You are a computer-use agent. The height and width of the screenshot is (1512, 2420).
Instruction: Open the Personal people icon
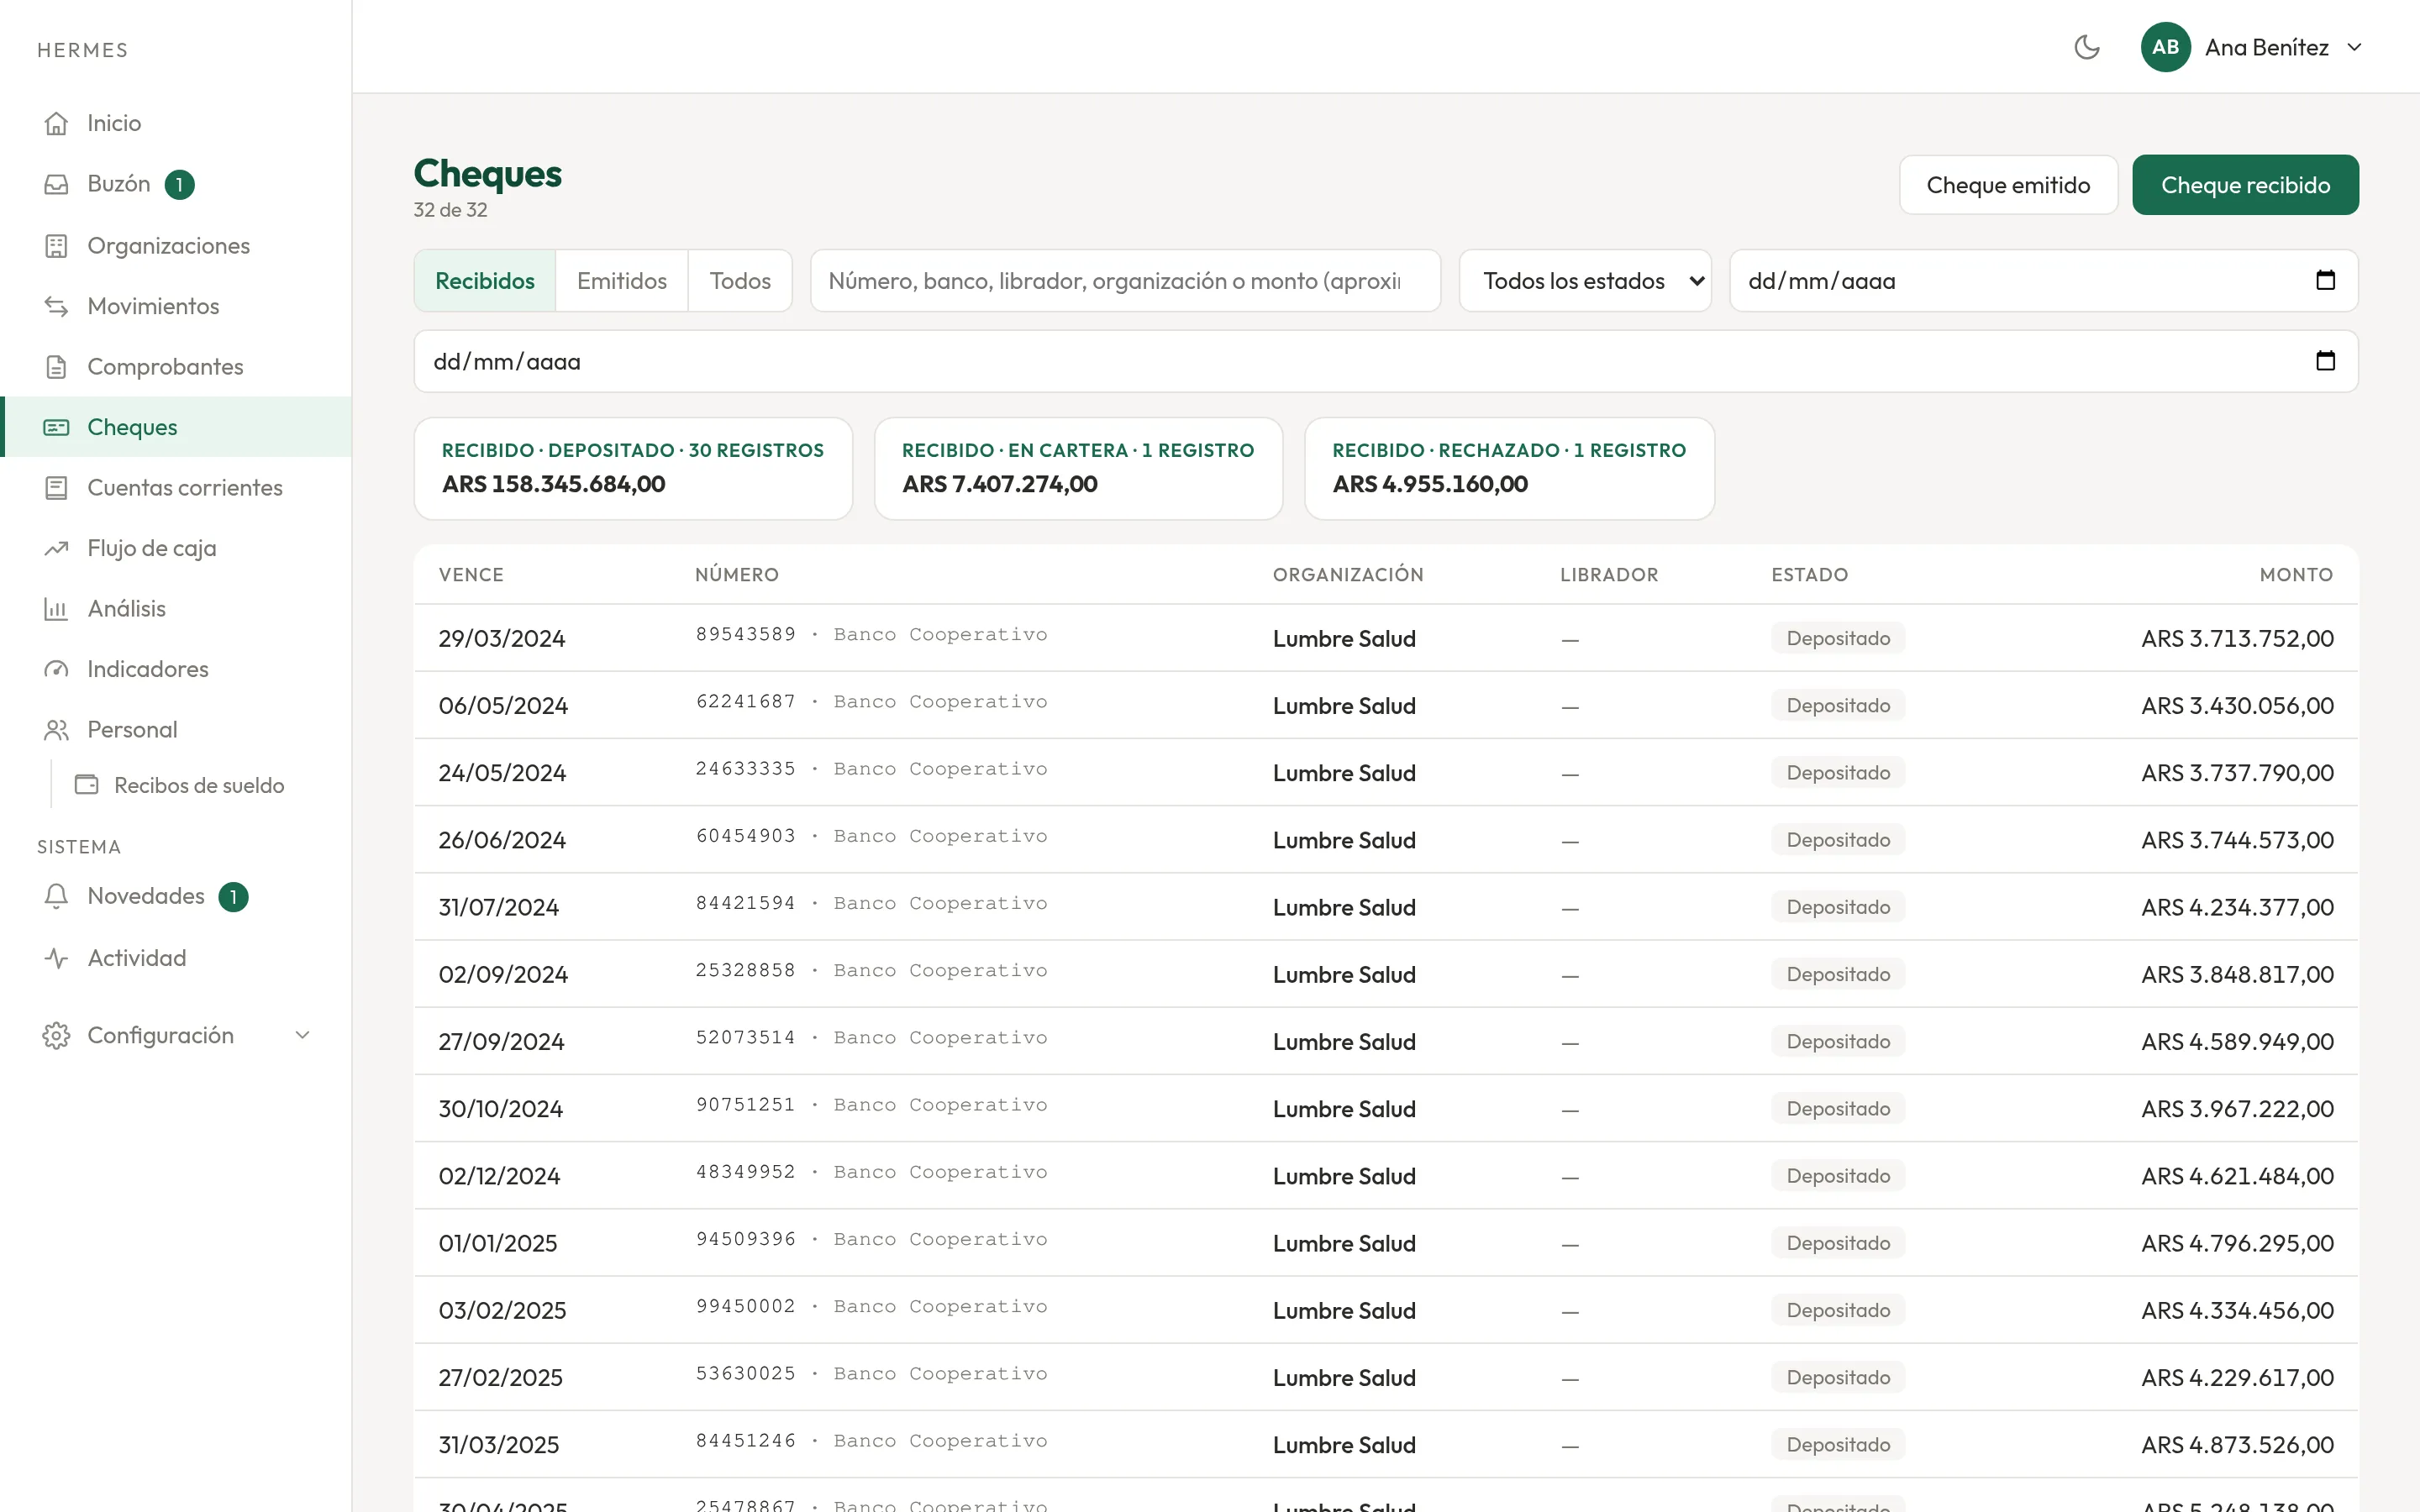pyautogui.click(x=56, y=730)
